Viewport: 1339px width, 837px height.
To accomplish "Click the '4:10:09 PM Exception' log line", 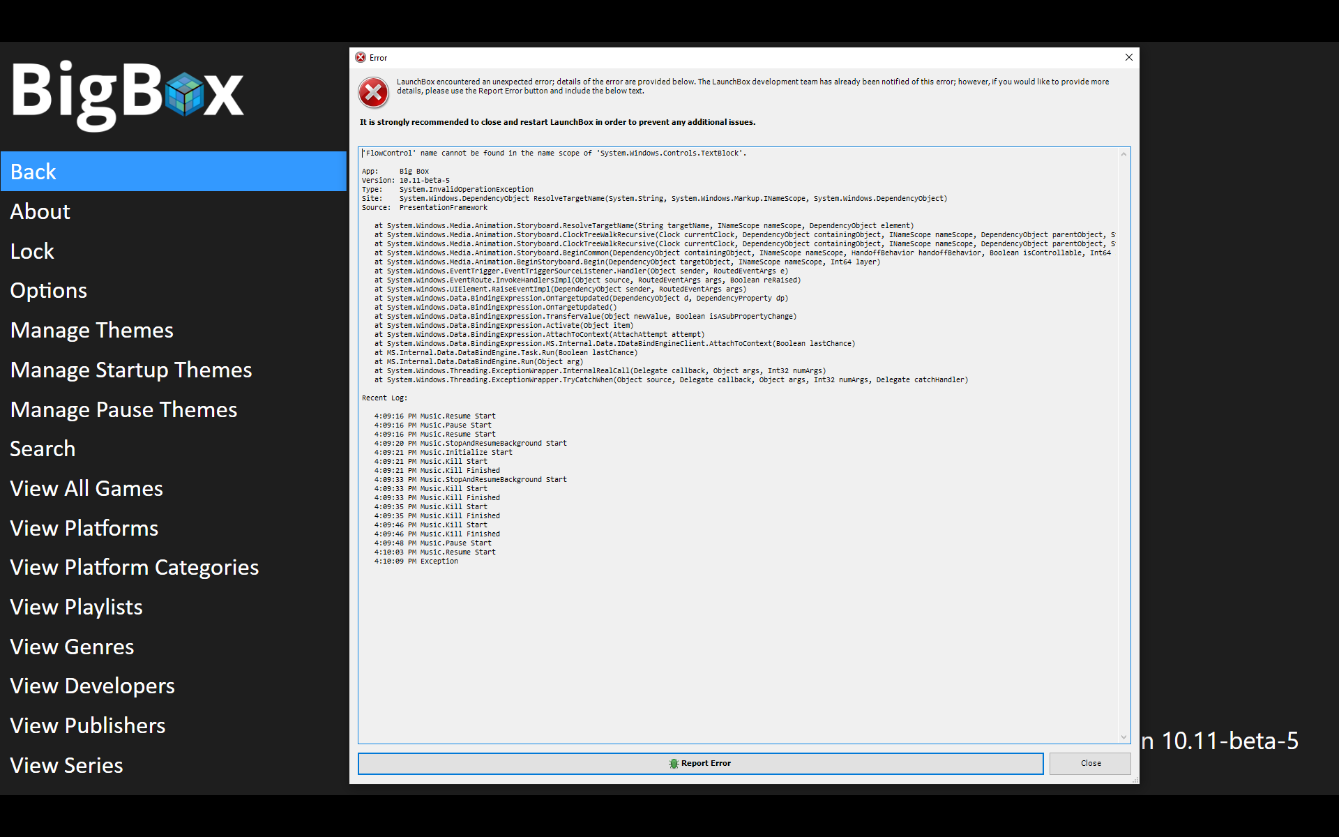I will pyautogui.click(x=416, y=561).
